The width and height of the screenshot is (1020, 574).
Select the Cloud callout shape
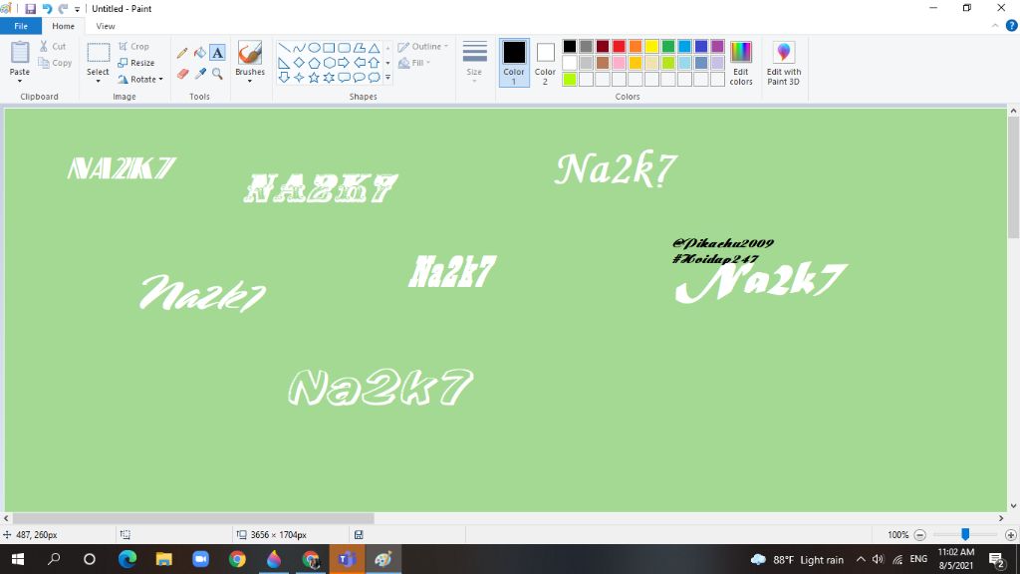coord(375,78)
